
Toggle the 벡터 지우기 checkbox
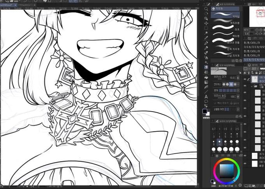click(x=215, y=103)
